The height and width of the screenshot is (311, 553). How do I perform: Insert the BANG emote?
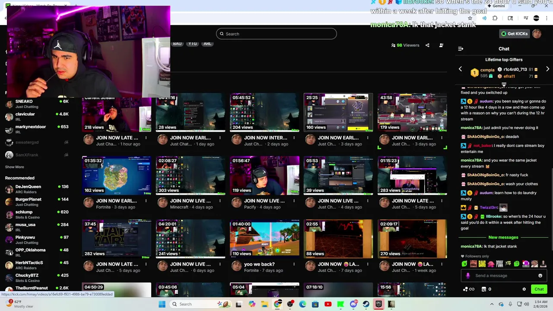pyautogui.click(x=482, y=264)
